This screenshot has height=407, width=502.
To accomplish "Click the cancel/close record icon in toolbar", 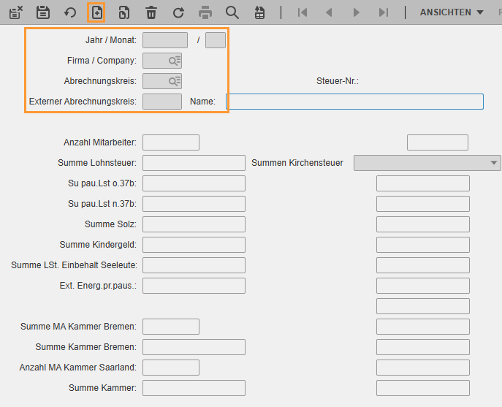I will pyautogui.click(x=15, y=13).
